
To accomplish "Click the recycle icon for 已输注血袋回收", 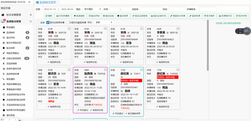I will [4, 58].
